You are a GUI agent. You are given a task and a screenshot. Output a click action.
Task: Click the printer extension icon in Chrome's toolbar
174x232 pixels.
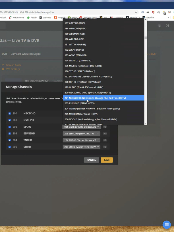point(142,12)
